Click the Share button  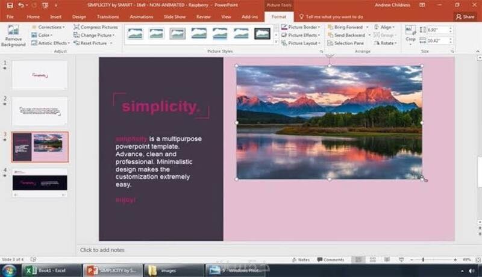465,17
